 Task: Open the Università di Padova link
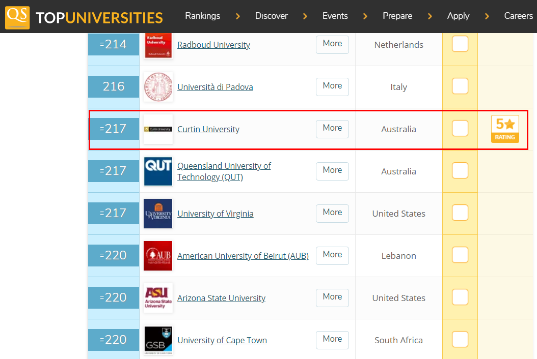215,87
